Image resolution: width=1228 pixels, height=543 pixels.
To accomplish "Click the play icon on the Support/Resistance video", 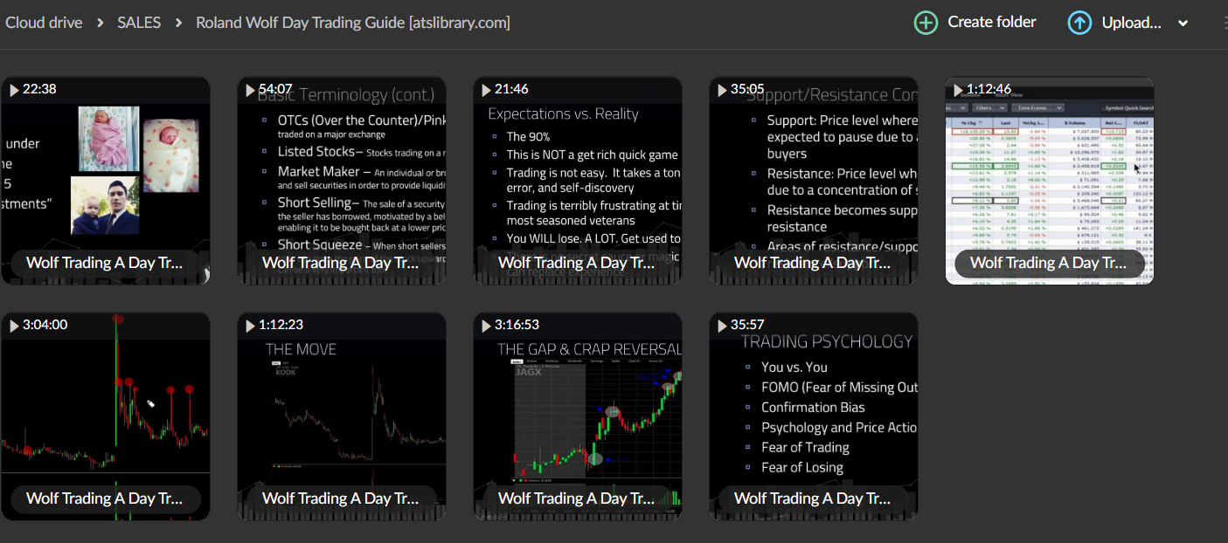I will 721,88.
